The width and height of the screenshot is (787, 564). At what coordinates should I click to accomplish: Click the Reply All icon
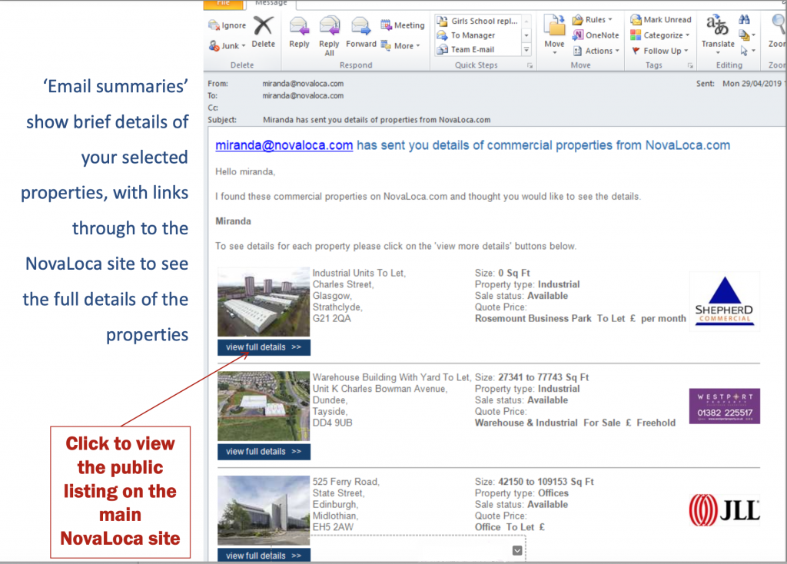(329, 25)
